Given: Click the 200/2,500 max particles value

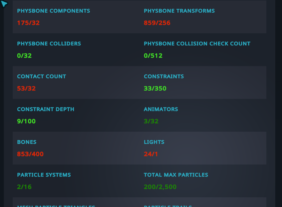Looking at the screenshot, I should click(160, 187).
